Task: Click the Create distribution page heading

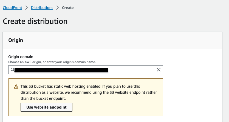Action: 35,21
